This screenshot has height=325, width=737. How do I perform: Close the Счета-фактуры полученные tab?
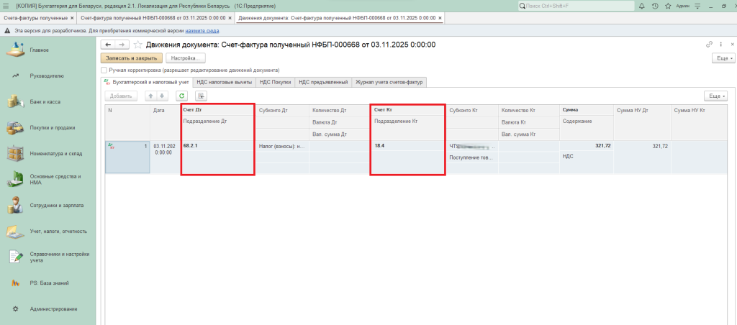[x=71, y=17]
